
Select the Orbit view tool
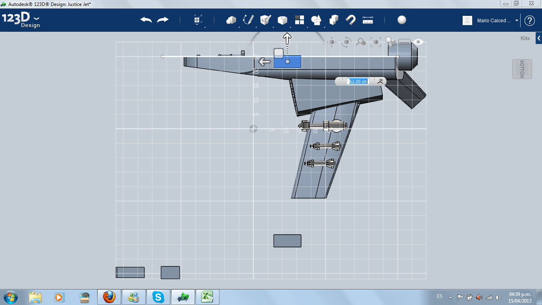point(346,42)
